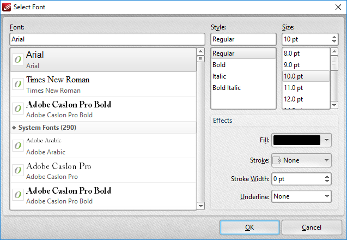Click the OK button

coord(249,227)
